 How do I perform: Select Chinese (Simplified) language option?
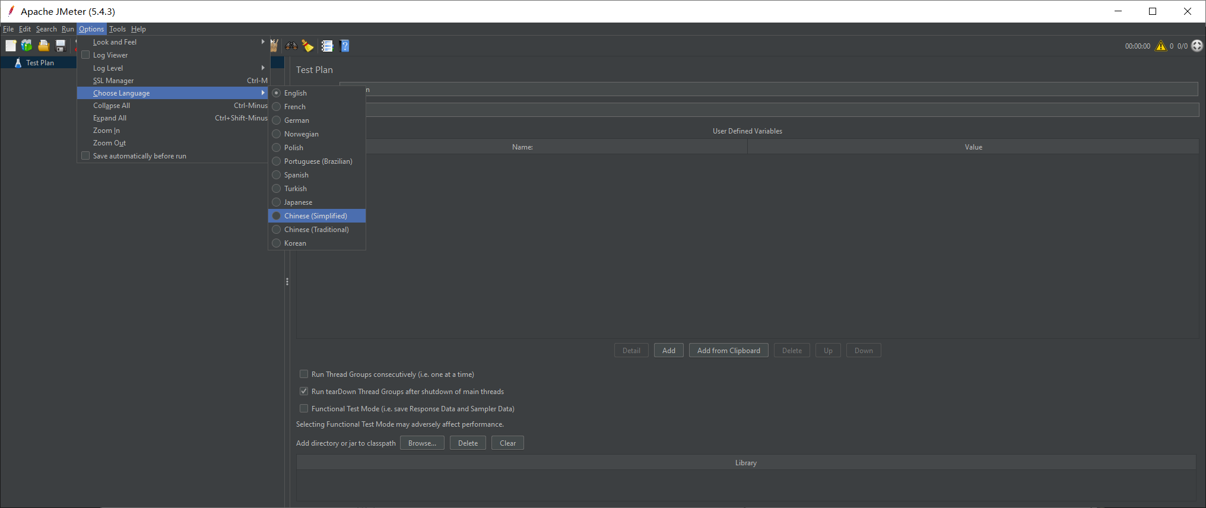tap(317, 216)
